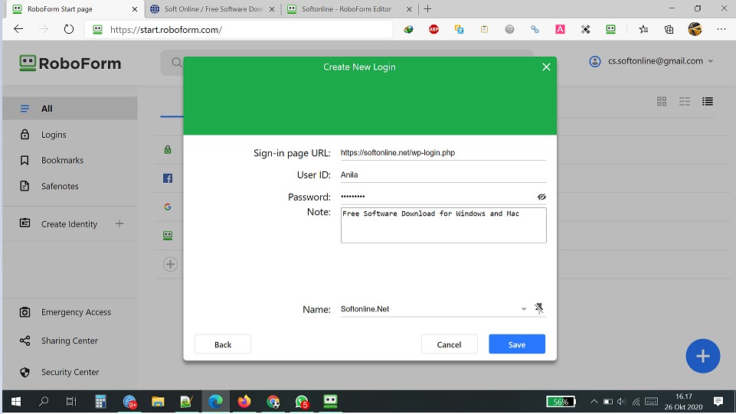The height and width of the screenshot is (414, 736).
Task: Click the Bookmarks icon in sidebar
Action: pyautogui.click(x=25, y=161)
